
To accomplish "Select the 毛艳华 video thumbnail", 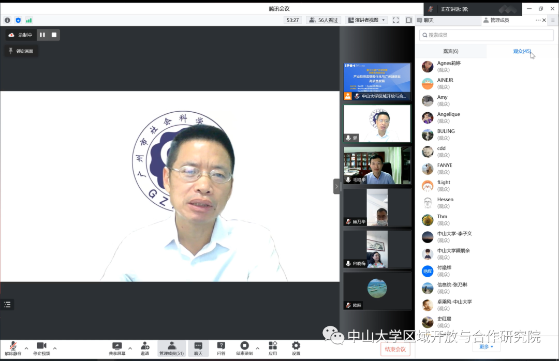I will click(x=377, y=166).
